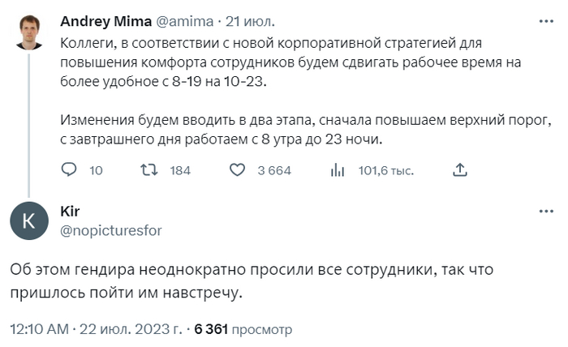The height and width of the screenshot is (347, 568).
Task: Open the Andrey Mima display name link
Action: click(106, 21)
